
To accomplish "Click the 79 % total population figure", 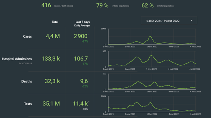I will pos(102,5).
